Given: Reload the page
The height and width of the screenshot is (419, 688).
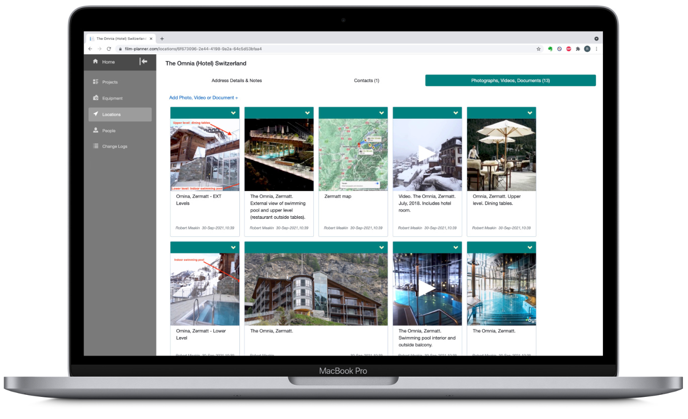Looking at the screenshot, I should pos(109,49).
